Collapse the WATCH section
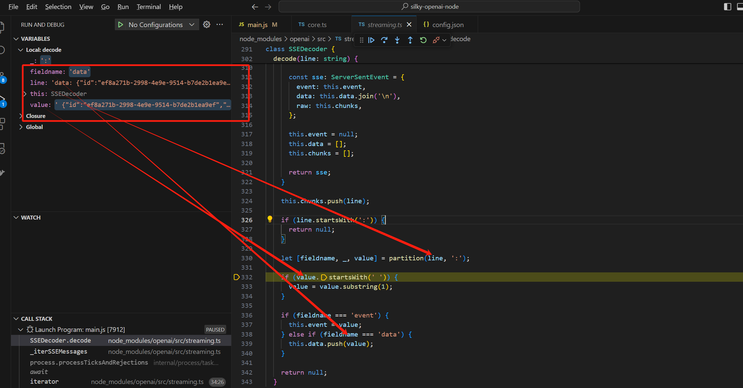 click(16, 218)
